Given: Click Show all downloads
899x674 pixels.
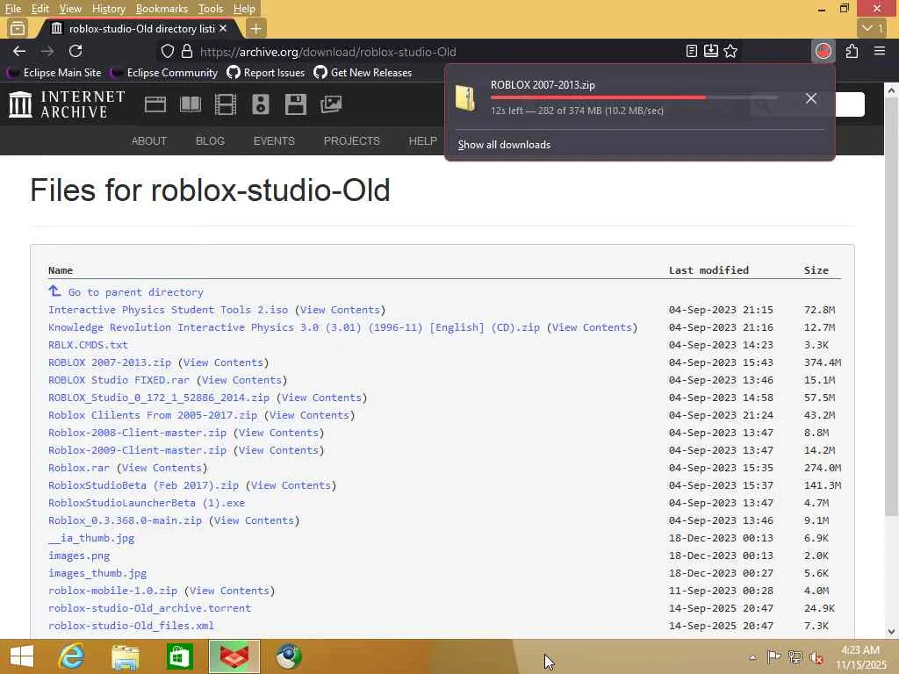Looking at the screenshot, I should point(504,145).
